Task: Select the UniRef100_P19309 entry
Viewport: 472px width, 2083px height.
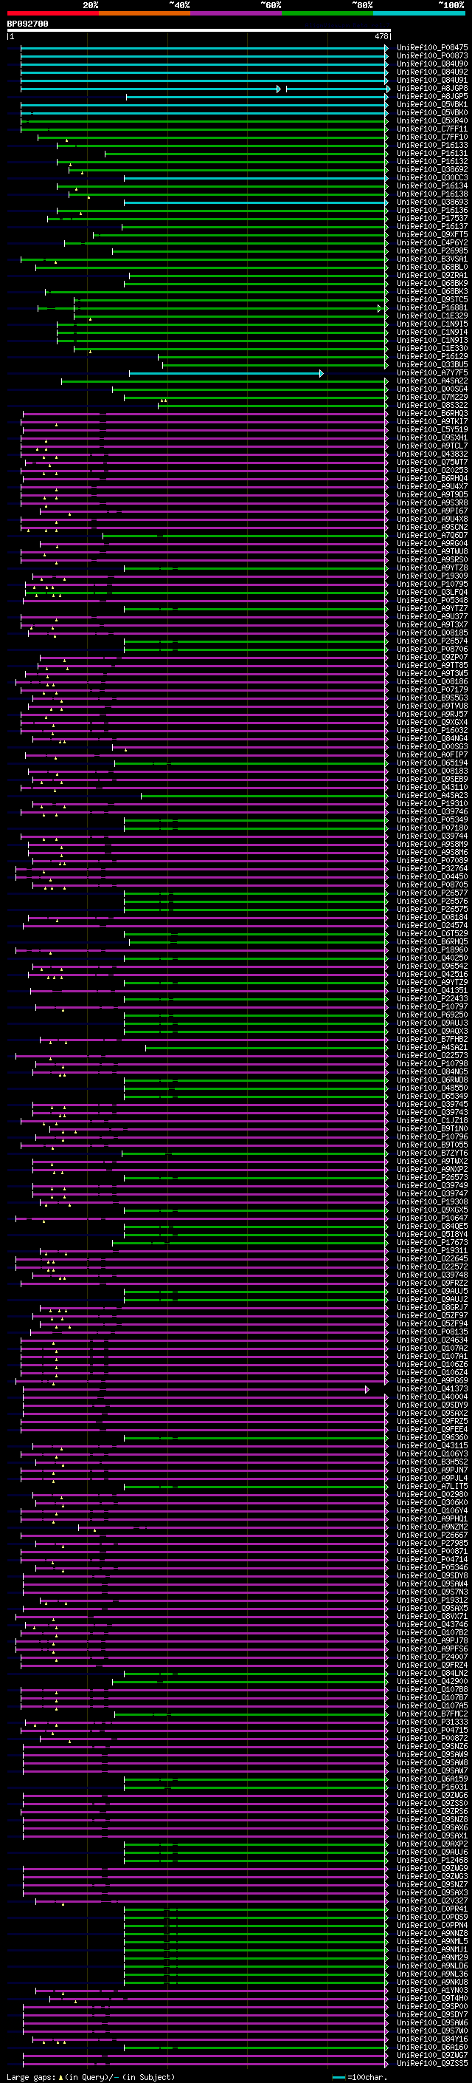Action: 431,576
